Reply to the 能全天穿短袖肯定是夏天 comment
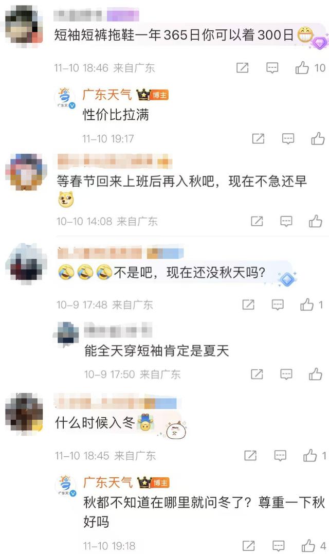The width and height of the screenshot is (329, 554). (x=286, y=374)
